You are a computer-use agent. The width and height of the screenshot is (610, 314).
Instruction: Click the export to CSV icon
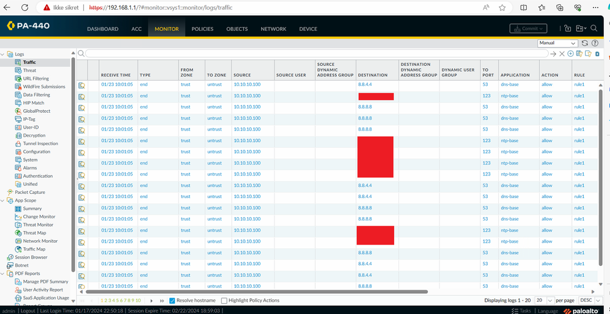pyautogui.click(x=597, y=54)
